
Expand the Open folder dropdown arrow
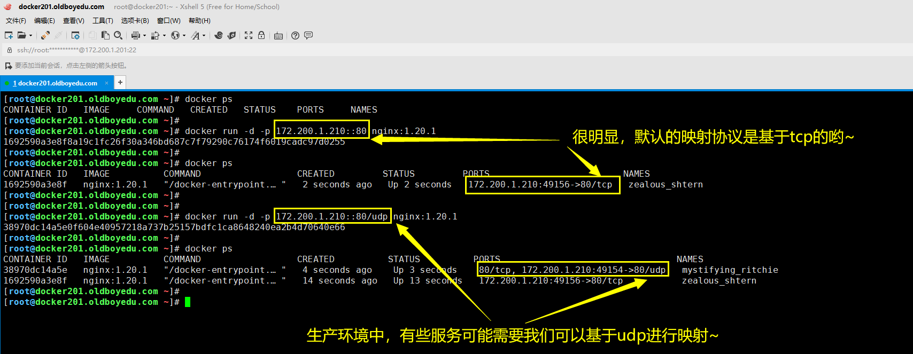tap(30, 36)
